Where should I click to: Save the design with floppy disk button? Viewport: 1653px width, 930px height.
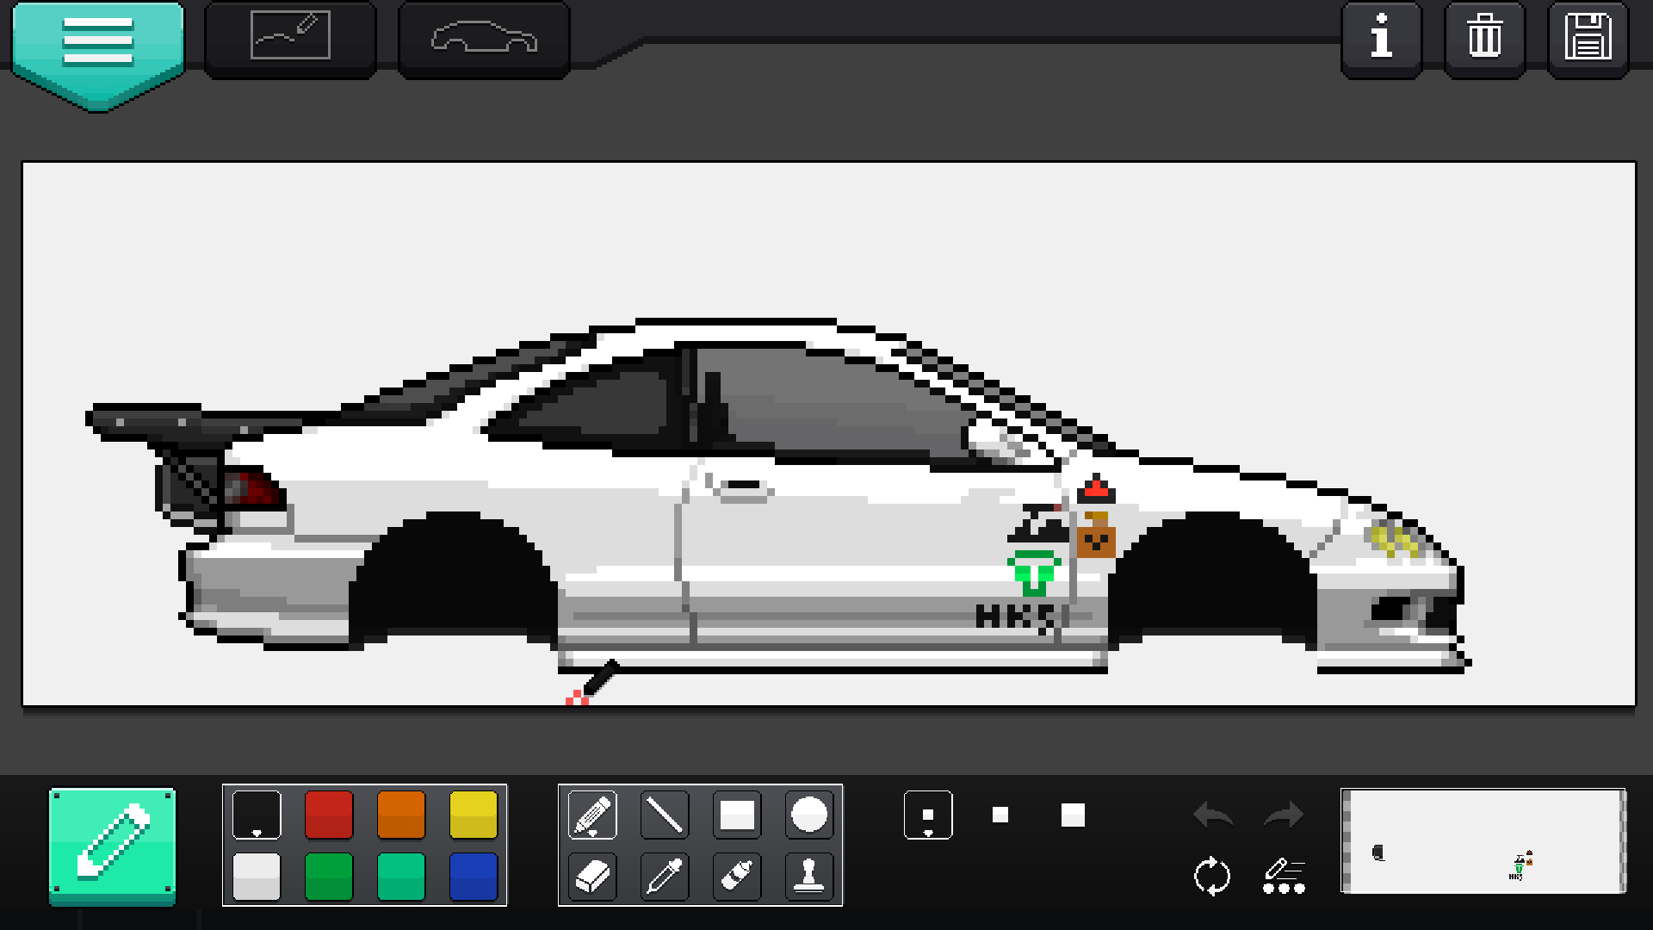1588,38
